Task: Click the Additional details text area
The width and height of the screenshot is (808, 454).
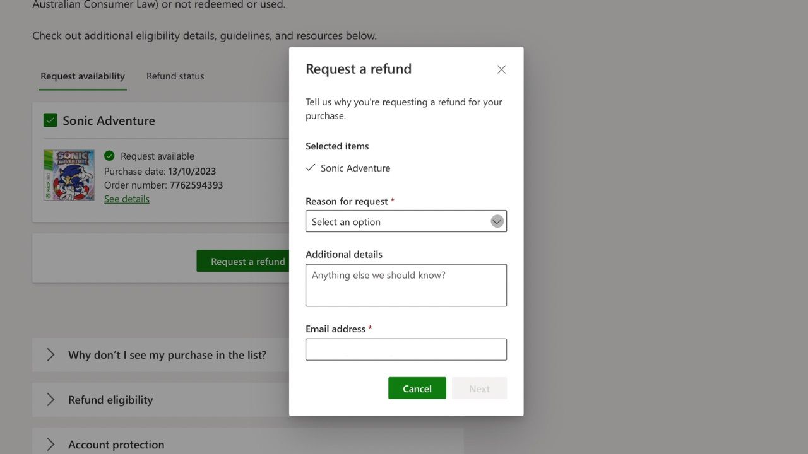Action: (x=406, y=285)
